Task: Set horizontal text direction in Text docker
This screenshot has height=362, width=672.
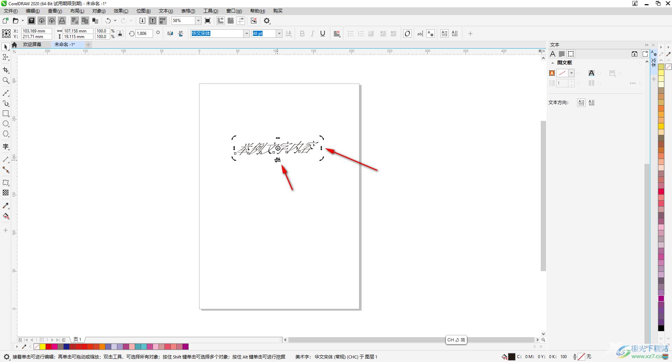Action: 581,102
